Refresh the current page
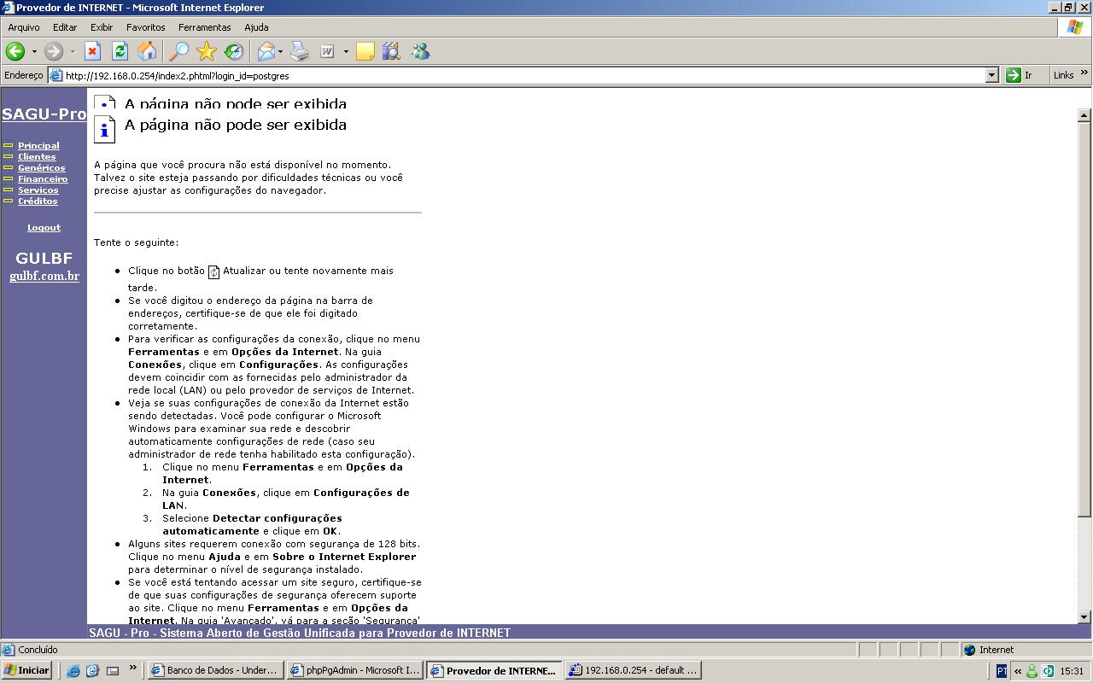 click(120, 52)
